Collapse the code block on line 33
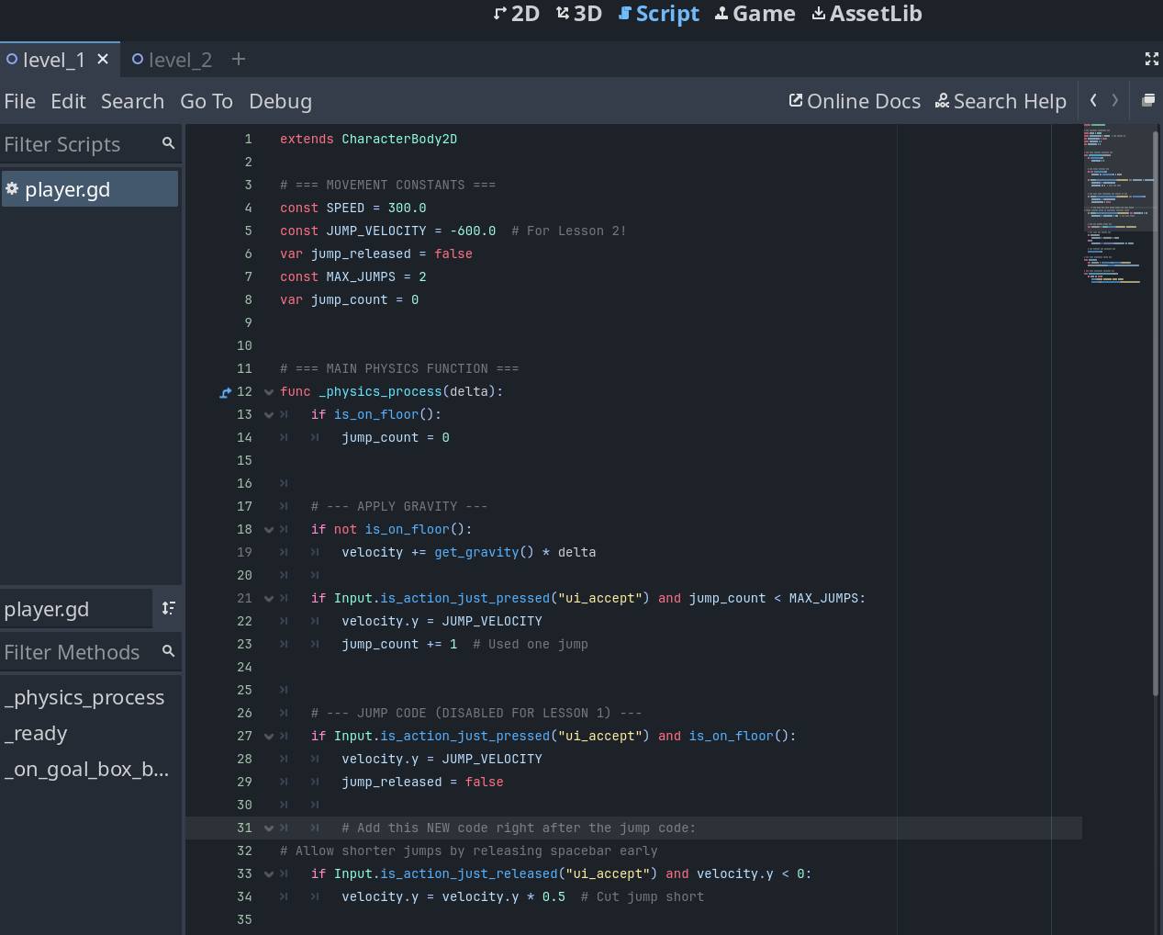The height and width of the screenshot is (935, 1163). coord(269,874)
